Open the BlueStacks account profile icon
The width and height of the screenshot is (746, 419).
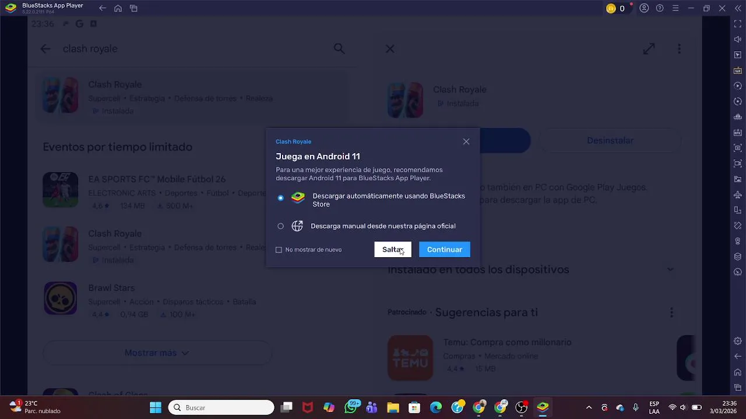point(644,8)
